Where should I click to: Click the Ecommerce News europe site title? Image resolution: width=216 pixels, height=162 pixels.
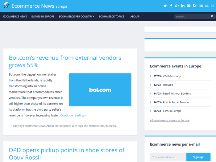(x=39, y=6)
